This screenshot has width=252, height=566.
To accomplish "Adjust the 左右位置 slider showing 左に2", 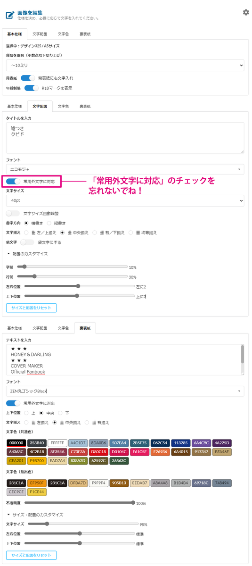I will tap(80, 286).
